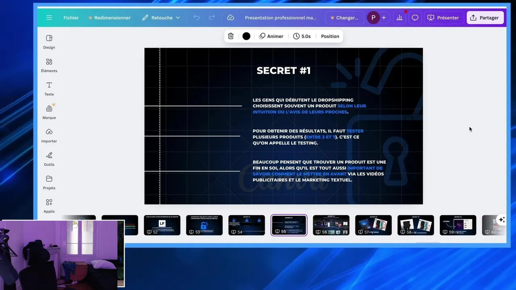This screenshot has width=516, height=290.
Task: Check cloud save status icon
Action: tap(231, 18)
